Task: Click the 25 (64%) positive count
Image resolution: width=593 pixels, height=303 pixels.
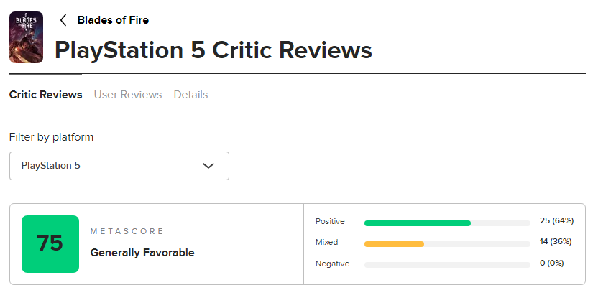Action: pyautogui.click(x=556, y=221)
